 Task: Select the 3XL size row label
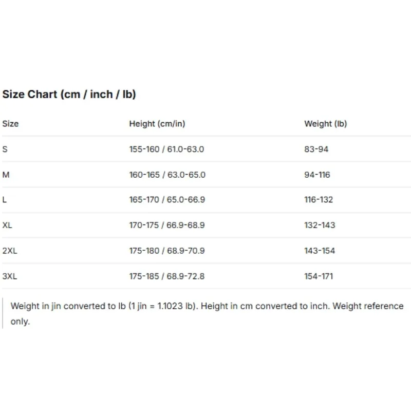[10, 276]
